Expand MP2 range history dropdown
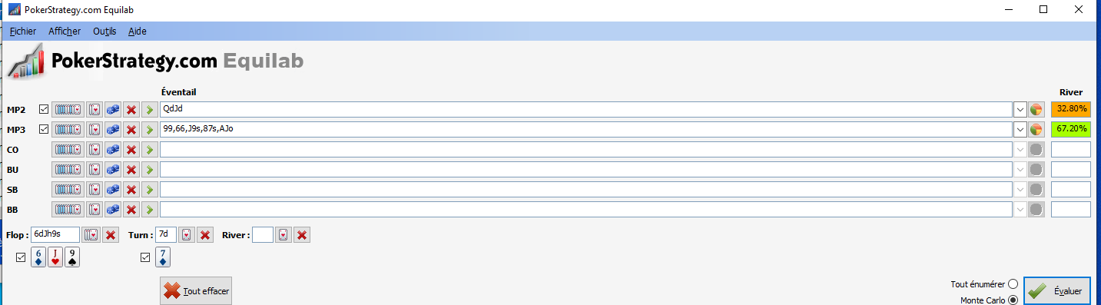 click(1020, 109)
